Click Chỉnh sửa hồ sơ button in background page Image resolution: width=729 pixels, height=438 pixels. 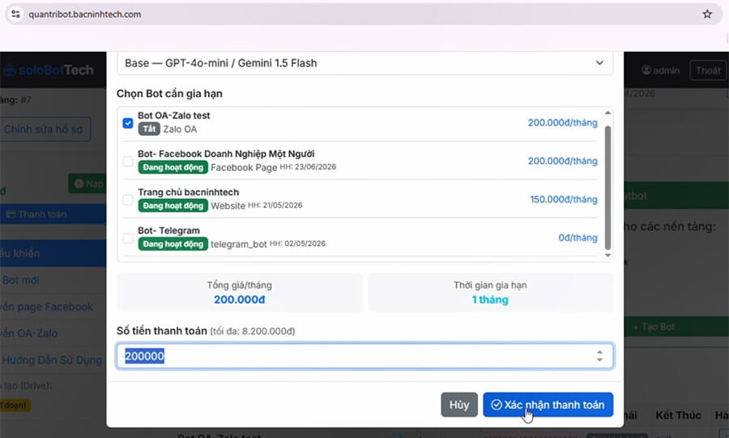click(45, 129)
